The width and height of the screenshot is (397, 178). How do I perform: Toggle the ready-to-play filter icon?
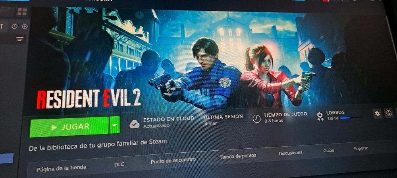click(25, 26)
